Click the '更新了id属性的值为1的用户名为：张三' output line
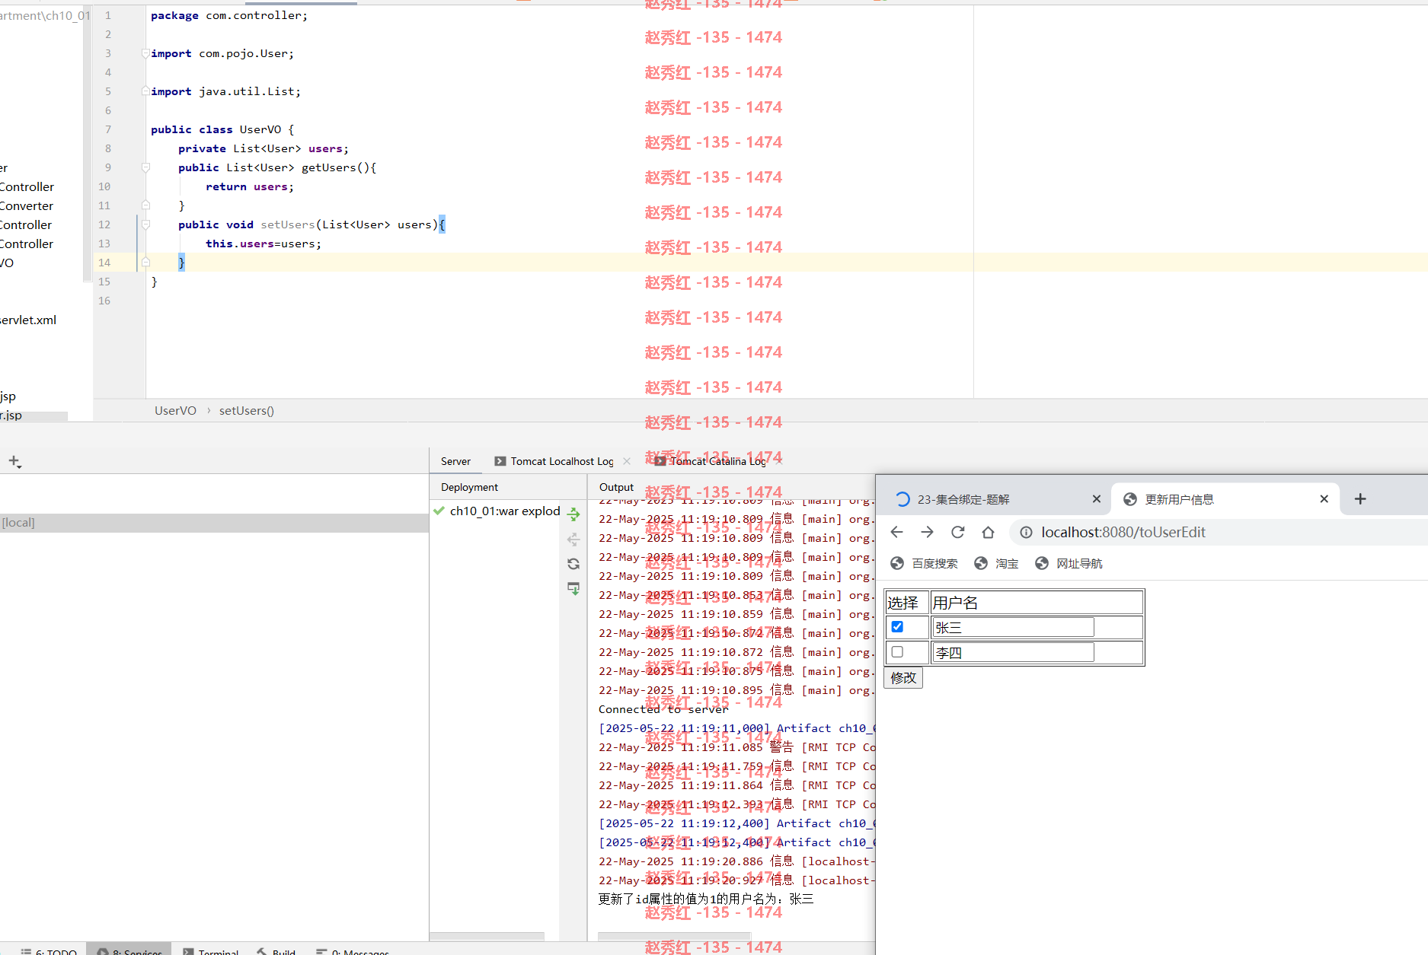The height and width of the screenshot is (955, 1428). tap(706, 899)
